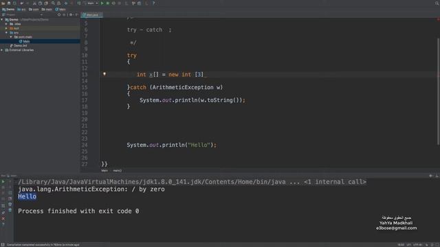Open the Main run configuration dropdown
This screenshot has width=440, height=247.
coord(91,3)
